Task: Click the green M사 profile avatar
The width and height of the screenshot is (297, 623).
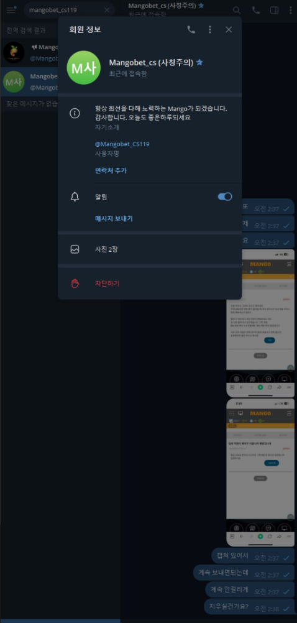Action: tap(84, 68)
